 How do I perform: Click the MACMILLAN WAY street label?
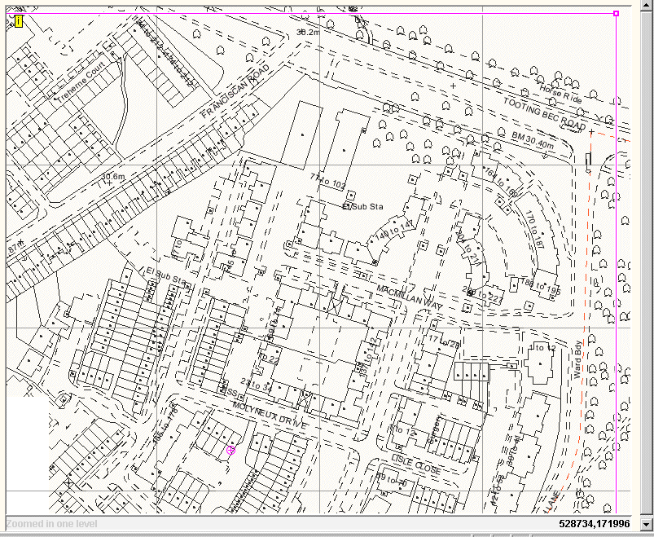409,297
